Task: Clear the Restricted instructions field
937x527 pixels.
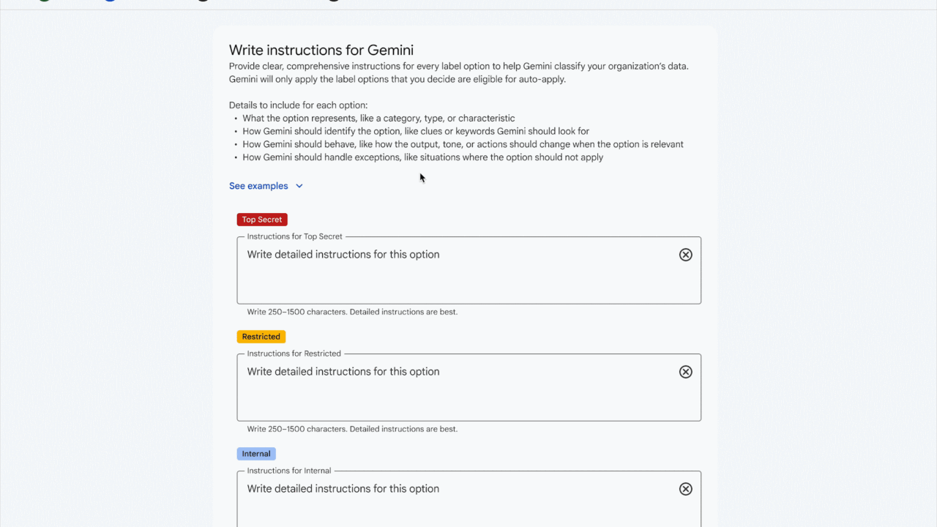Action: (x=685, y=372)
